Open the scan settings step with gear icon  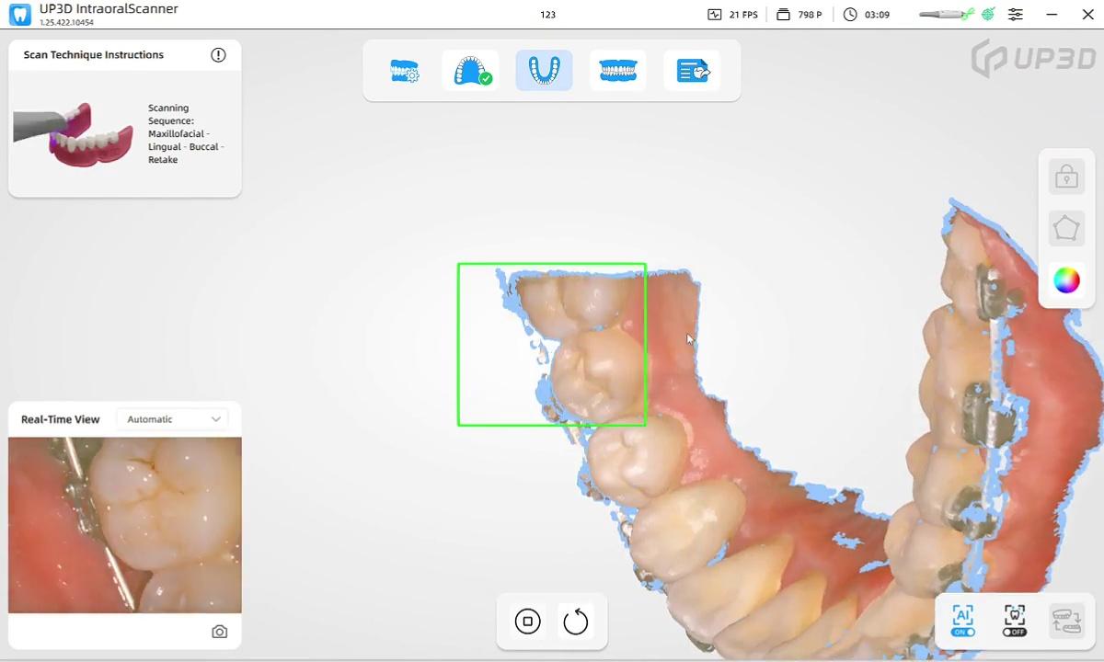[x=405, y=71]
